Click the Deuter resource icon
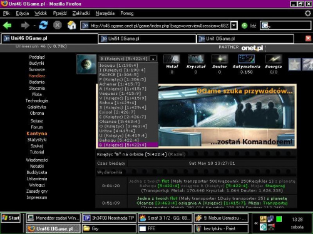This screenshot has height=234, width=313. 220,59
